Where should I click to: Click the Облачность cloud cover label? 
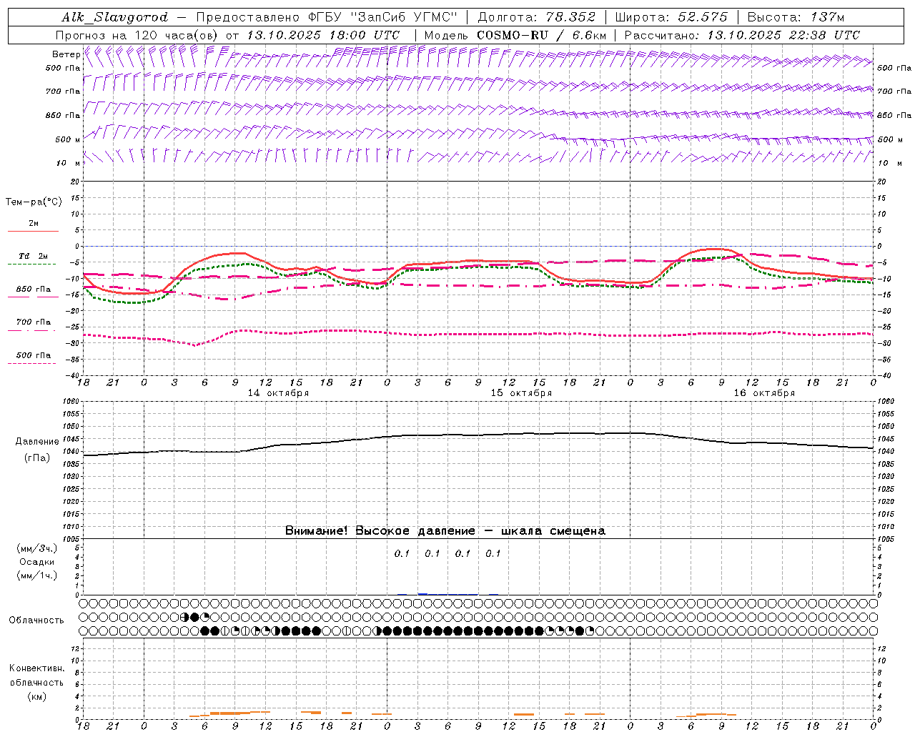(x=36, y=620)
